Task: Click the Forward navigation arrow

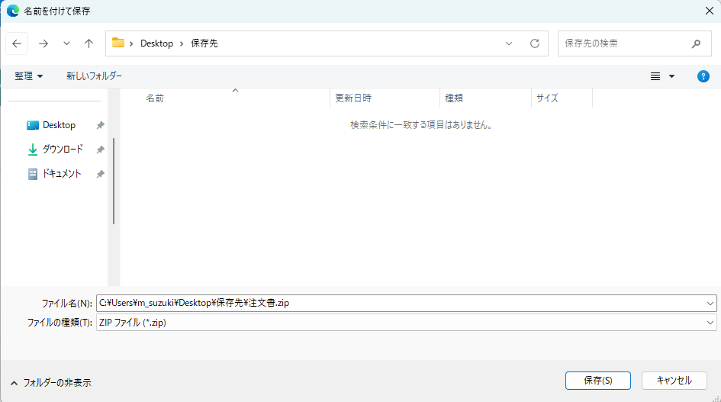Action: click(43, 43)
